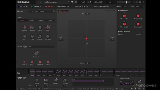Click the red ball in Kaoss pad
Viewport: 160px width, 90px height.
[86, 38]
